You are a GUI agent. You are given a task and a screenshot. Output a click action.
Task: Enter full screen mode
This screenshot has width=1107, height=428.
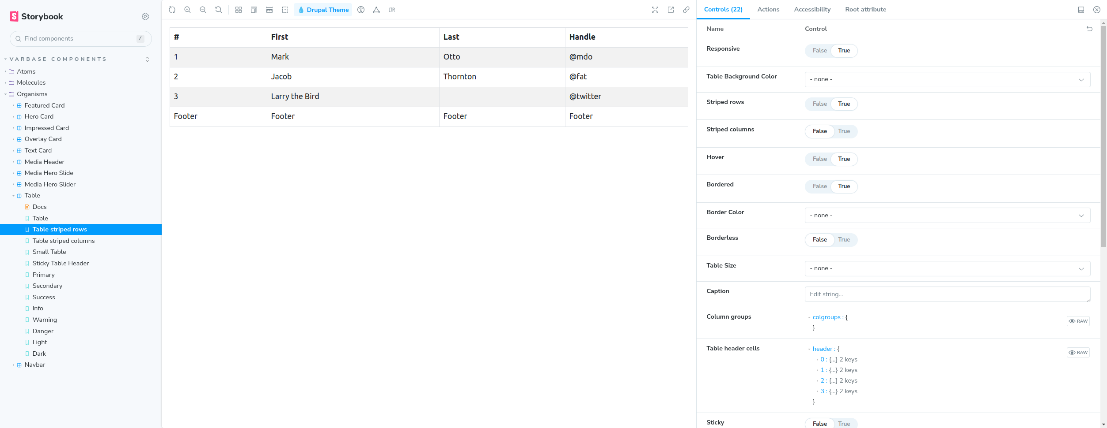(655, 10)
